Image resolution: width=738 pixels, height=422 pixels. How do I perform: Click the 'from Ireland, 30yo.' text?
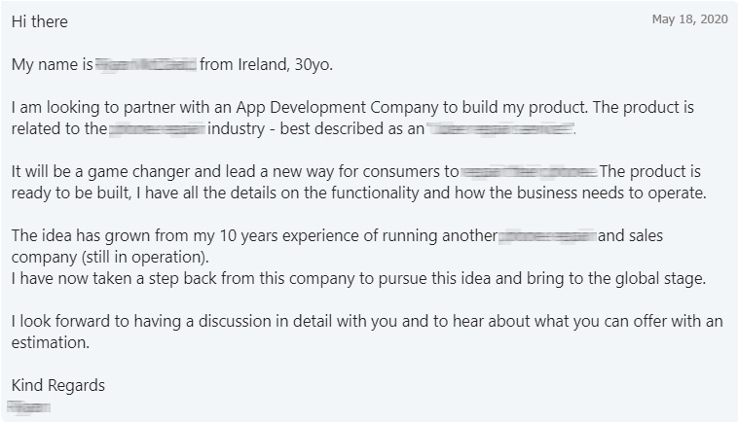[266, 64]
